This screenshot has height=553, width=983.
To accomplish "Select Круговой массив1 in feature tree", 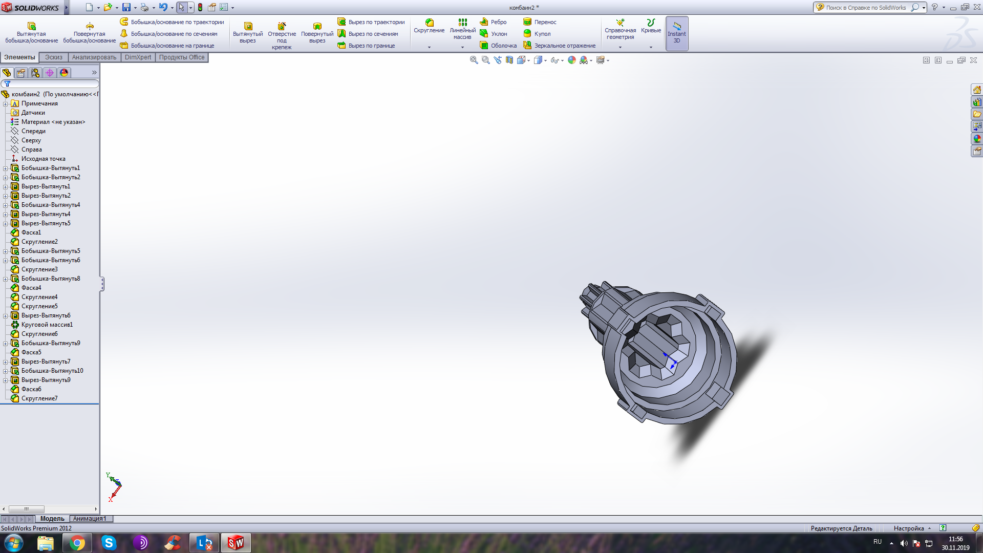I will [x=47, y=325].
